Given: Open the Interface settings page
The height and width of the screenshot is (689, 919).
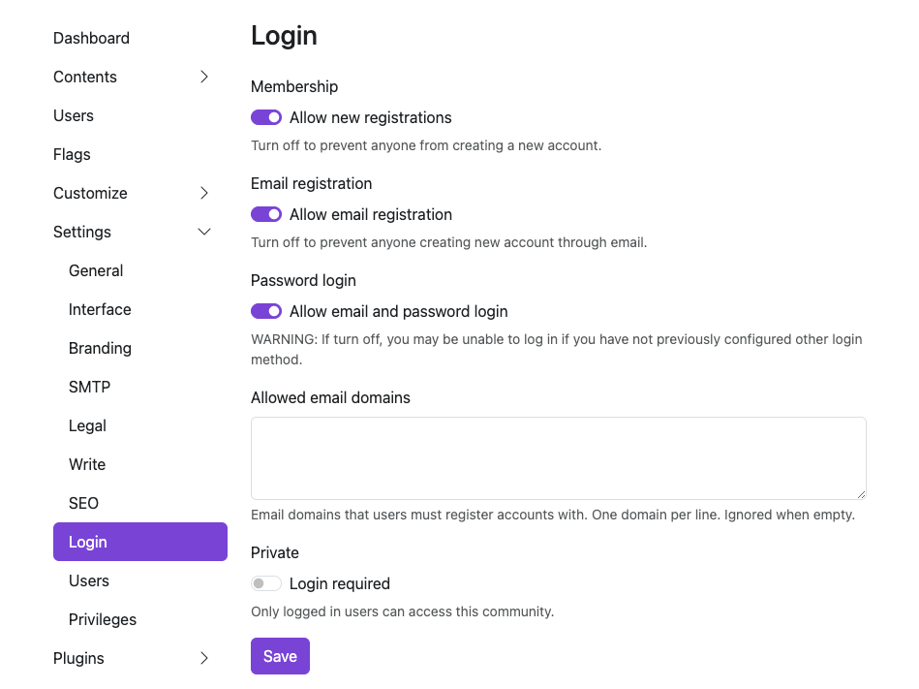Looking at the screenshot, I should click(100, 309).
